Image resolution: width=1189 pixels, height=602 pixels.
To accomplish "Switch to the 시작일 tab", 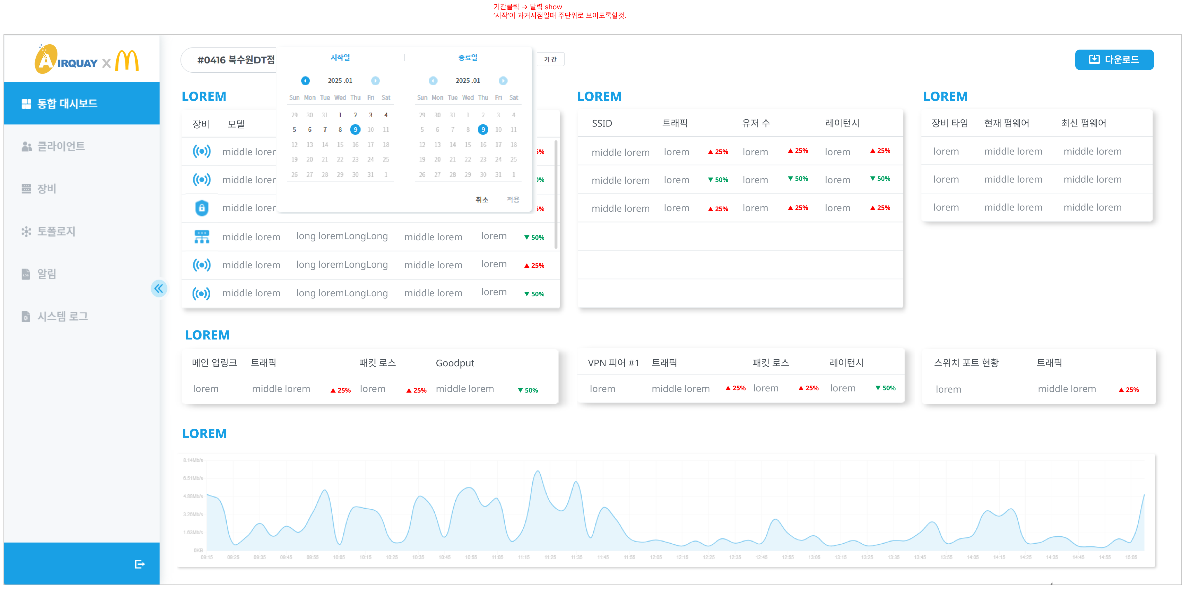I will coord(340,57).
